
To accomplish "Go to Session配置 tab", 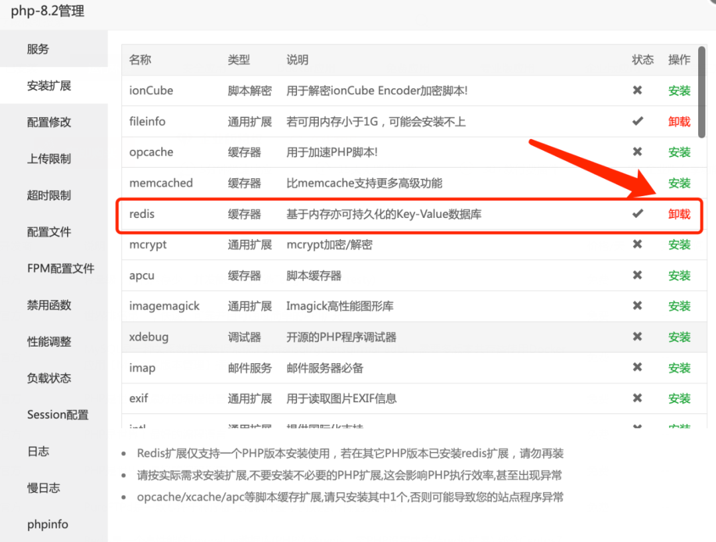I will click(x=58, y=415).
